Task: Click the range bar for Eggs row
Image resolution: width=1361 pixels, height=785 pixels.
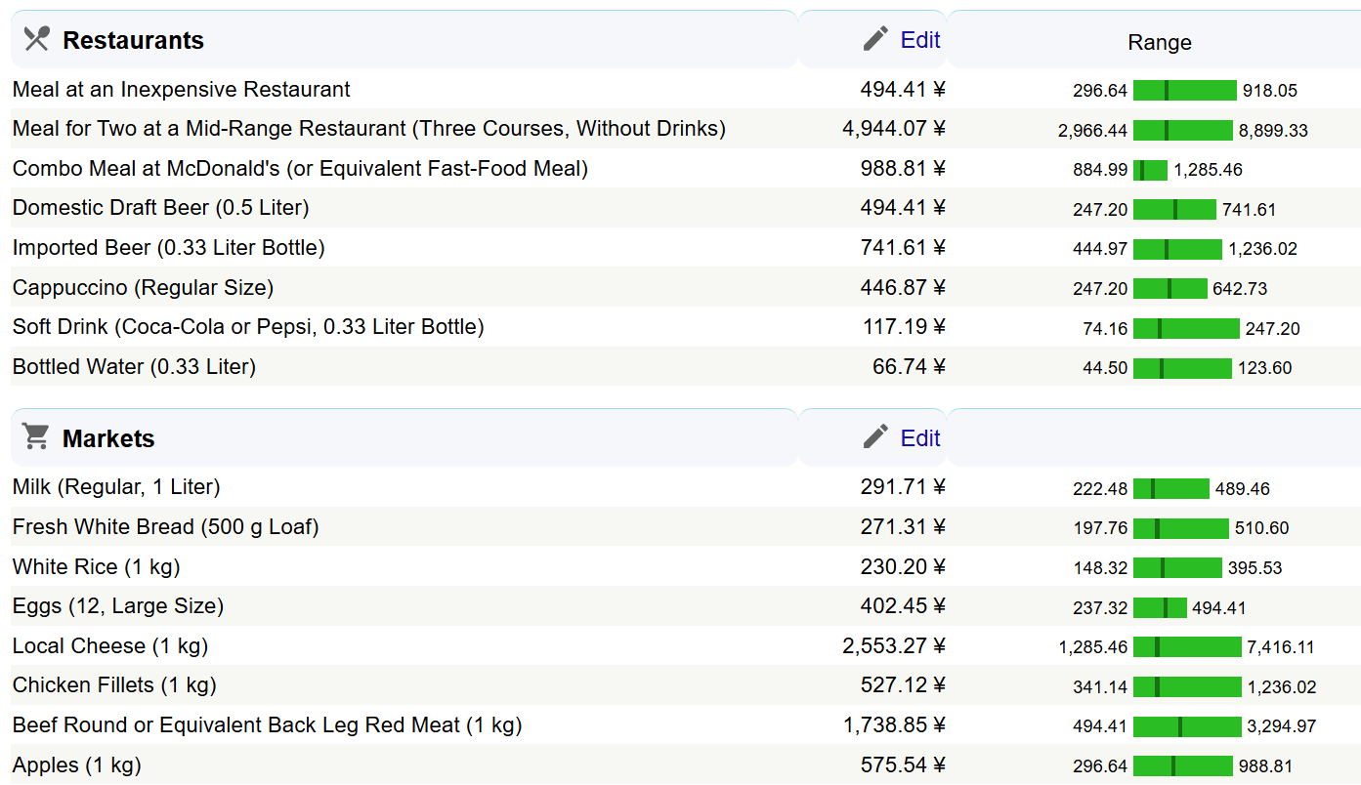Action: click(x=1160, y=608)
